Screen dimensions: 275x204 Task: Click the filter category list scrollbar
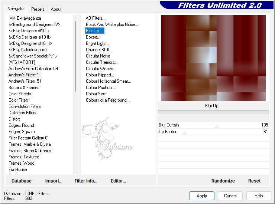point(76,56)
